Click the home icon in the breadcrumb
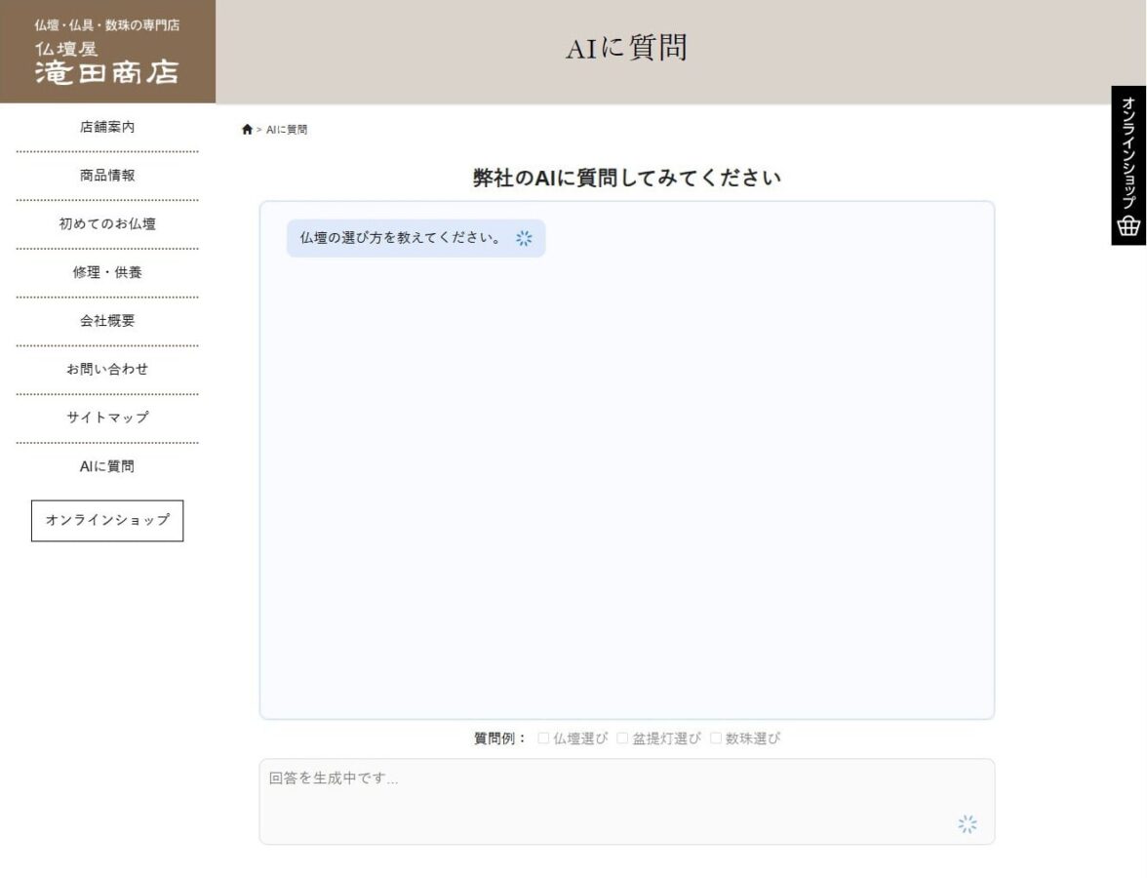Screen dimensions: 1147x878 point(246,128)
